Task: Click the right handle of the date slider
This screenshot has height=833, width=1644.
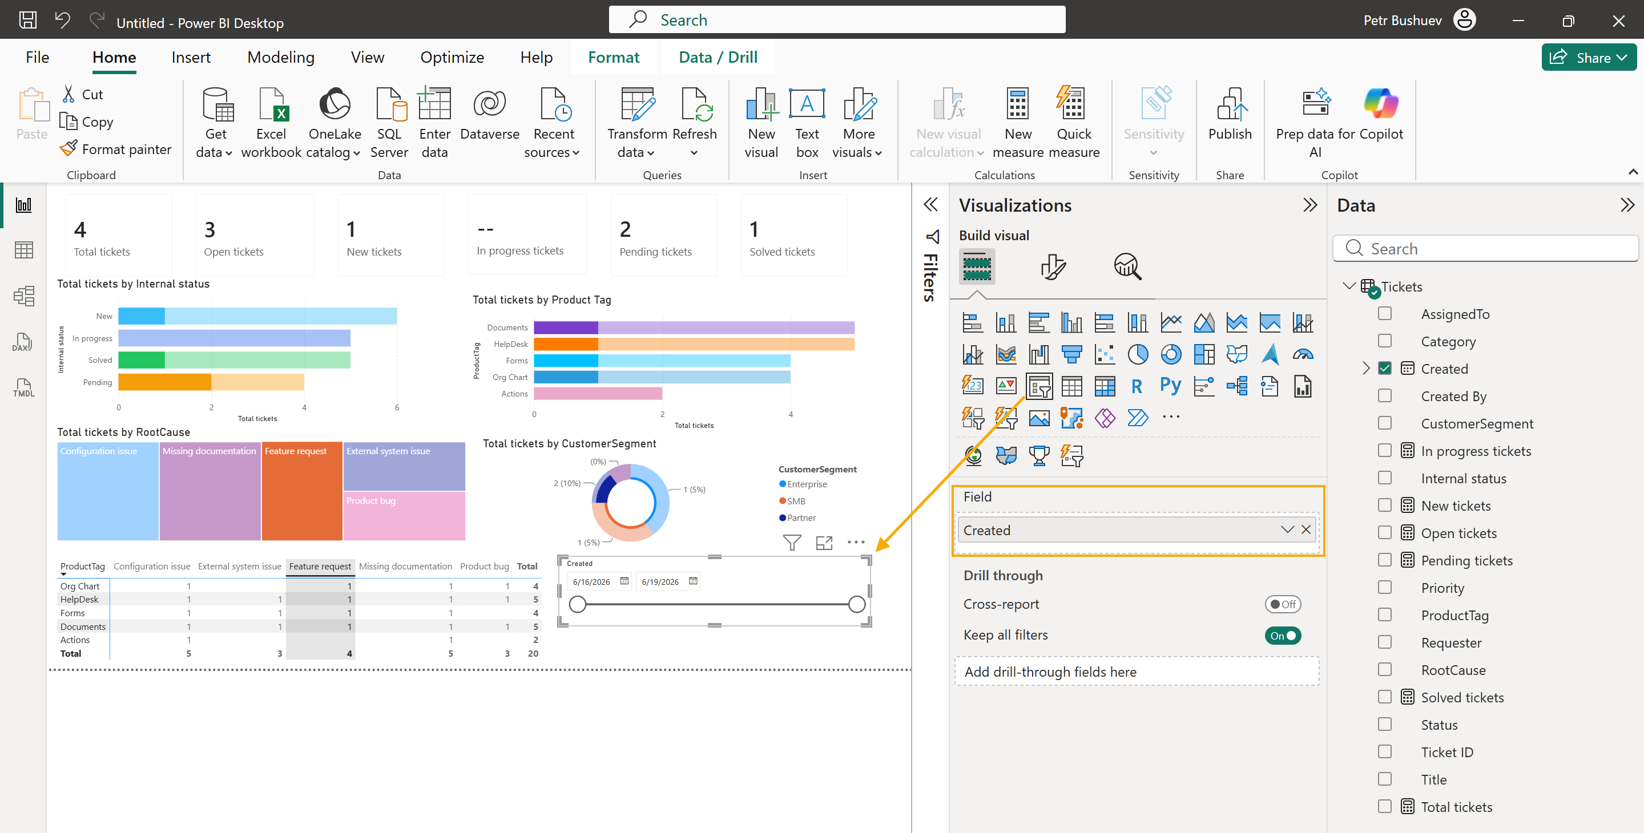Action: (857, 604)
